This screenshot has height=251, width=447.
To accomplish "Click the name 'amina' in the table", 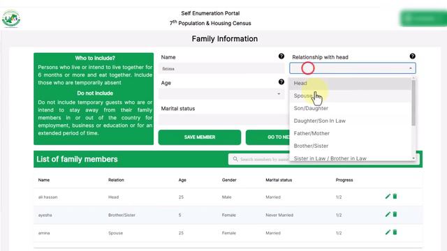I will coord(44,233).
